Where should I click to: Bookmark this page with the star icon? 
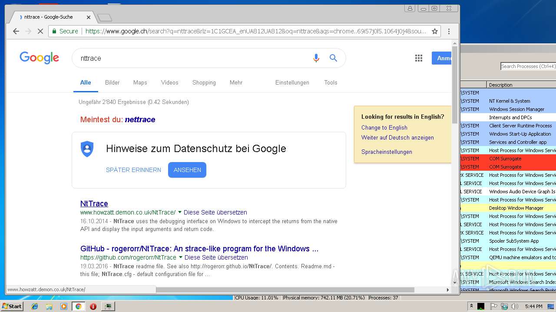434,31
